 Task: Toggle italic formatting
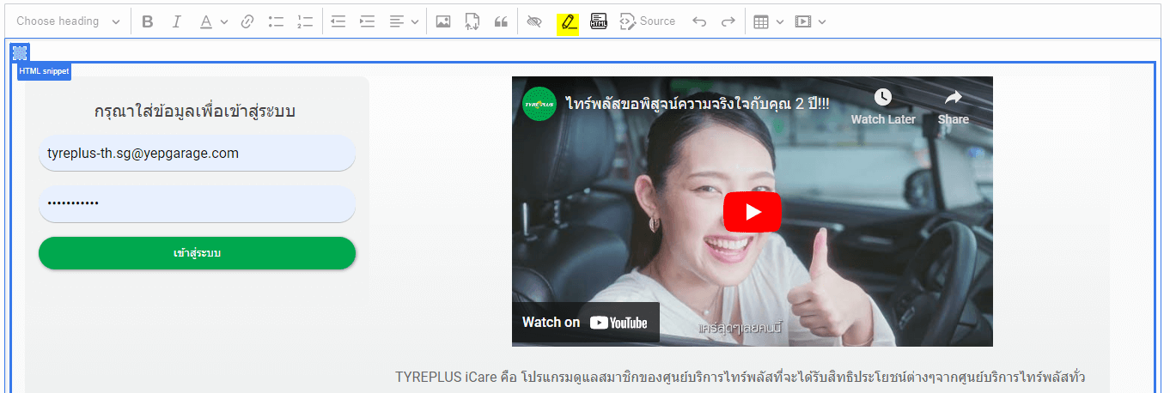(176, 21)
